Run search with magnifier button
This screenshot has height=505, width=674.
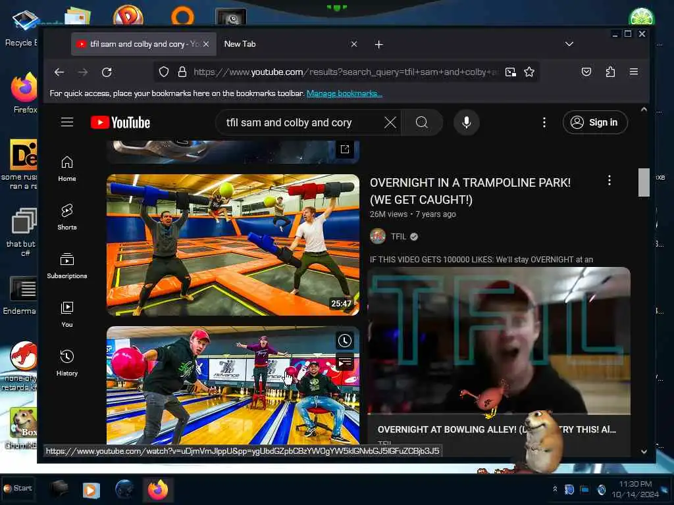pos(422,123)
